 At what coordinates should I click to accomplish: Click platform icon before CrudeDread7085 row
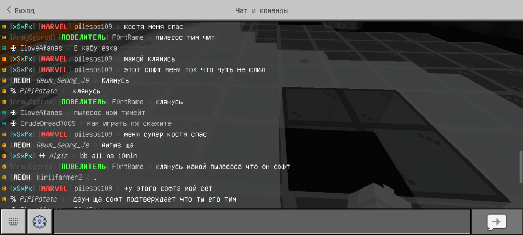pos(4,123)
